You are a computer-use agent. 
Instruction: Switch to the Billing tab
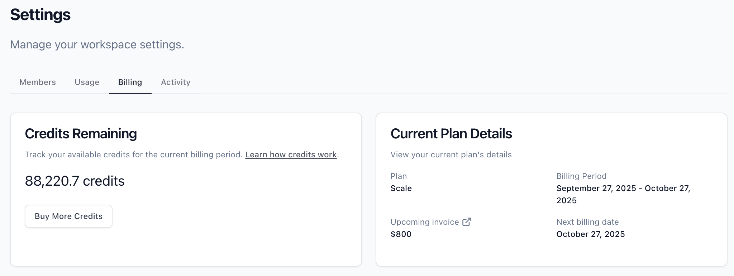(x=130, y=82)
